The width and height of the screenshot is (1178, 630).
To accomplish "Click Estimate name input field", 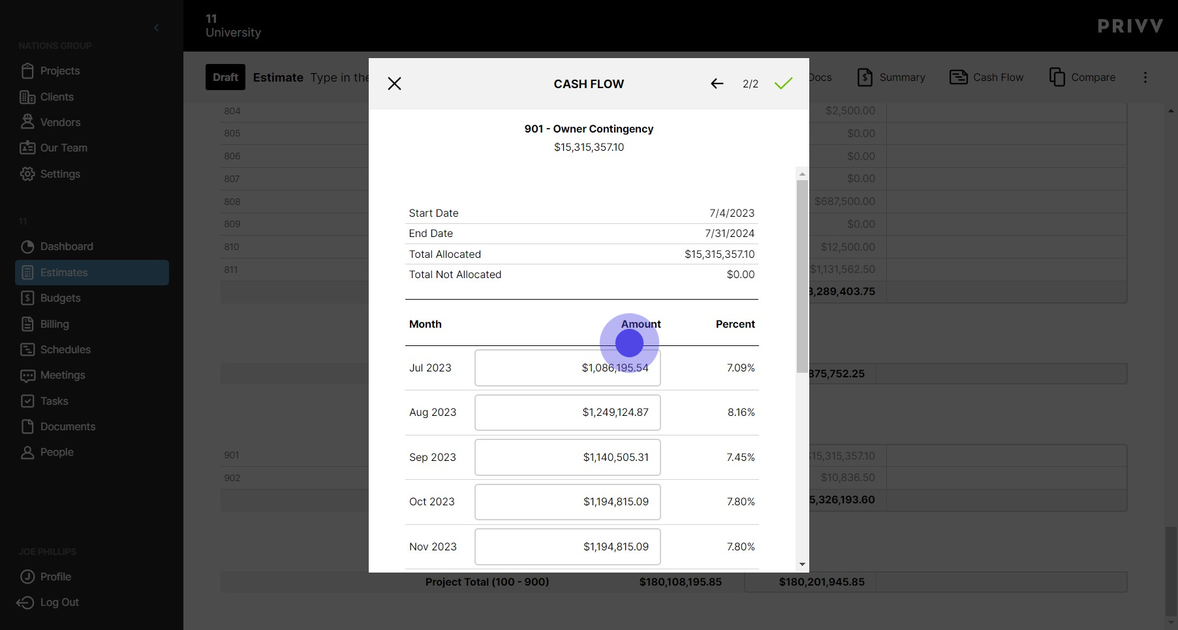I will 339,77.
